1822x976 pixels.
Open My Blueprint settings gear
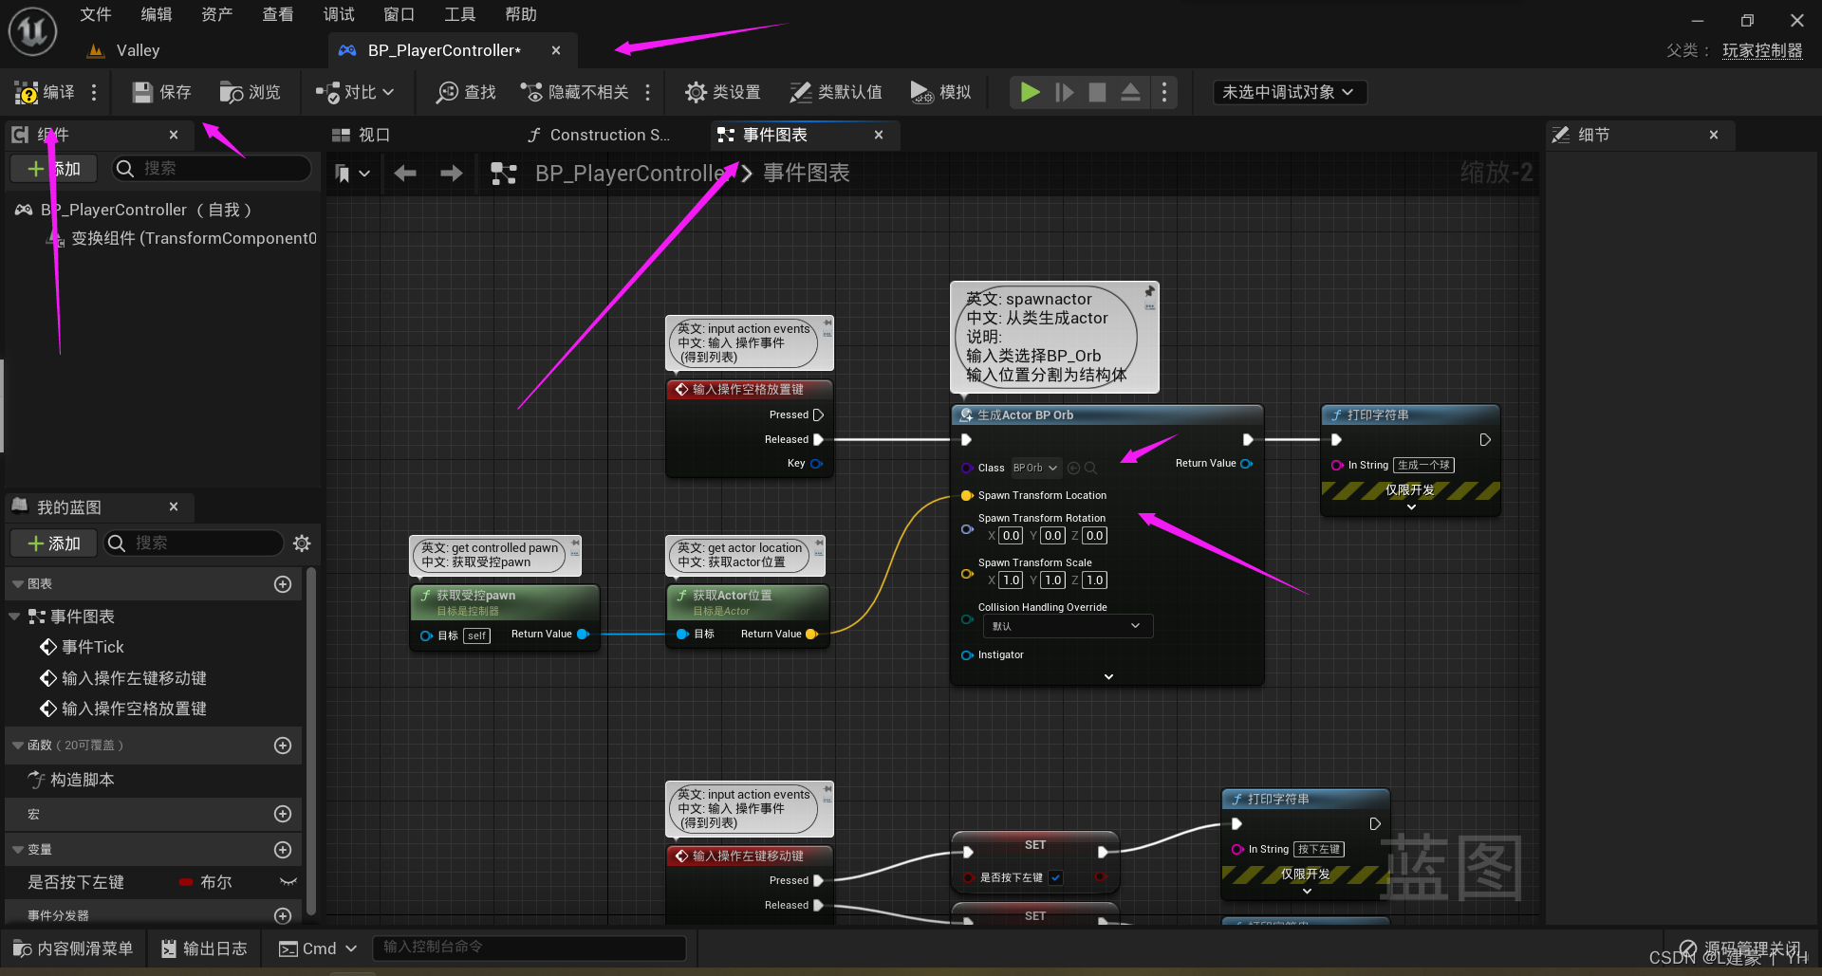click(x=302, y=543)
